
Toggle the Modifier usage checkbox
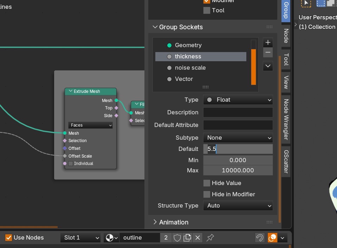(x=207, y=1)
